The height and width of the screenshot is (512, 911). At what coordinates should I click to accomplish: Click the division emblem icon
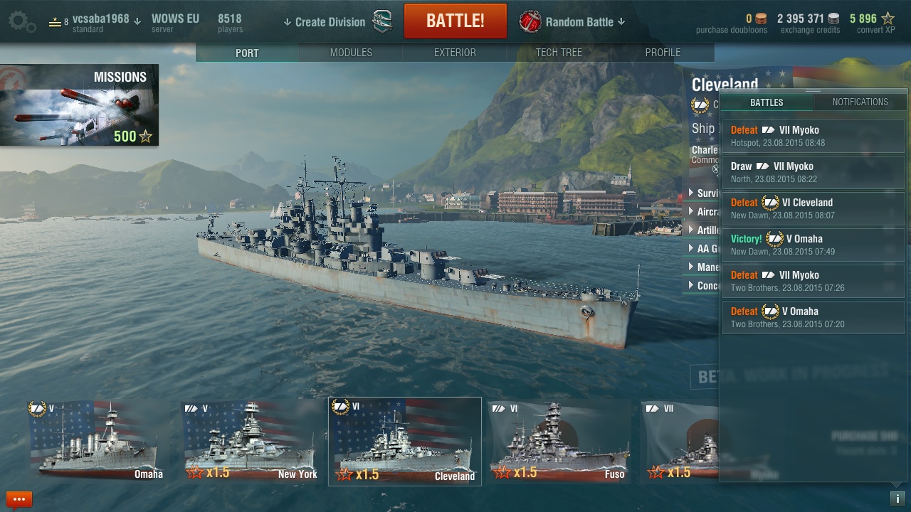click(383, 21)
